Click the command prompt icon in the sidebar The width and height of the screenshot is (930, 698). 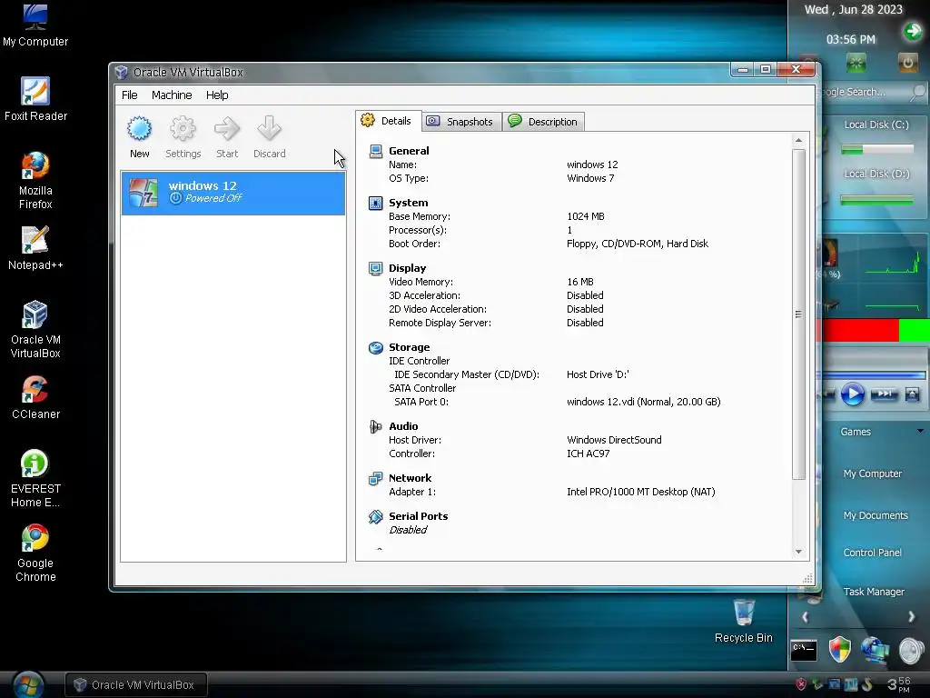click(804, 649)
